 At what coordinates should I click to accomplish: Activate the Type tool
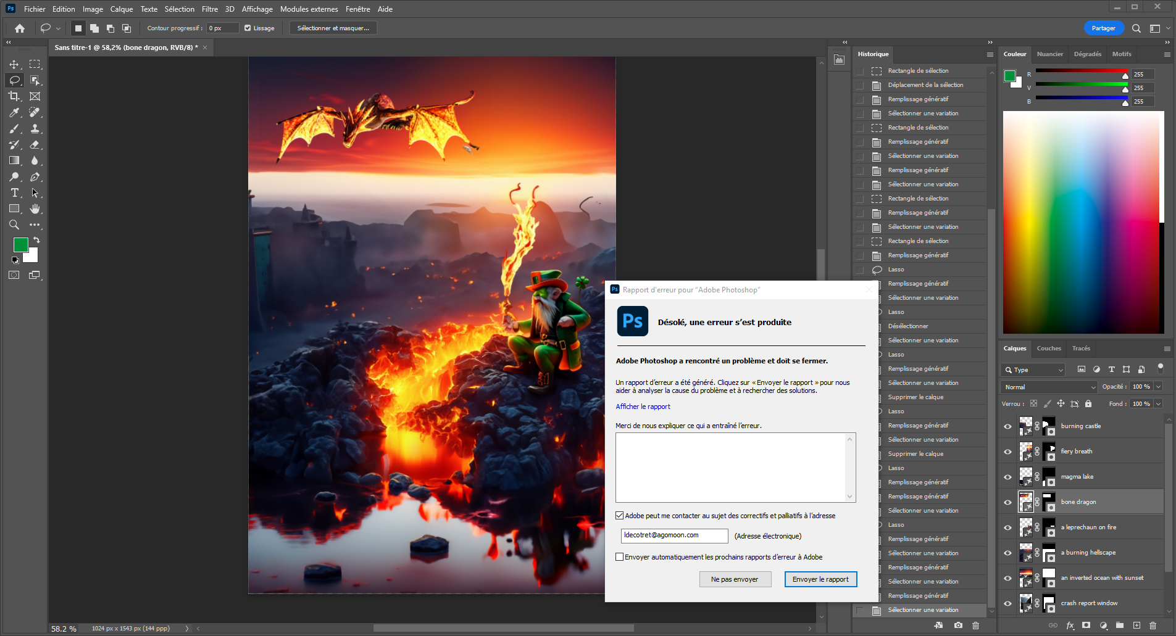14,192
